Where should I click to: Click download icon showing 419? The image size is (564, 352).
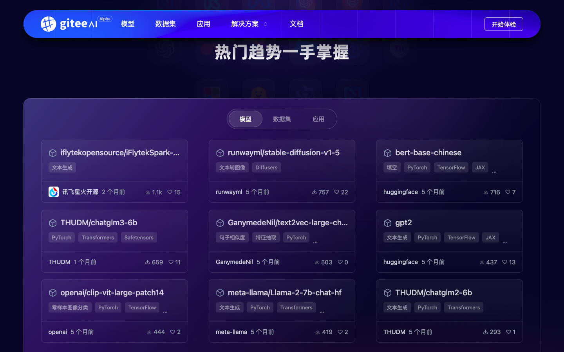(x=318, y=332)
